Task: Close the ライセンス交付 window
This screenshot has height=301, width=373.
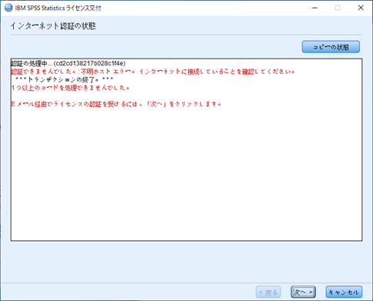Action: pos(361,8)
